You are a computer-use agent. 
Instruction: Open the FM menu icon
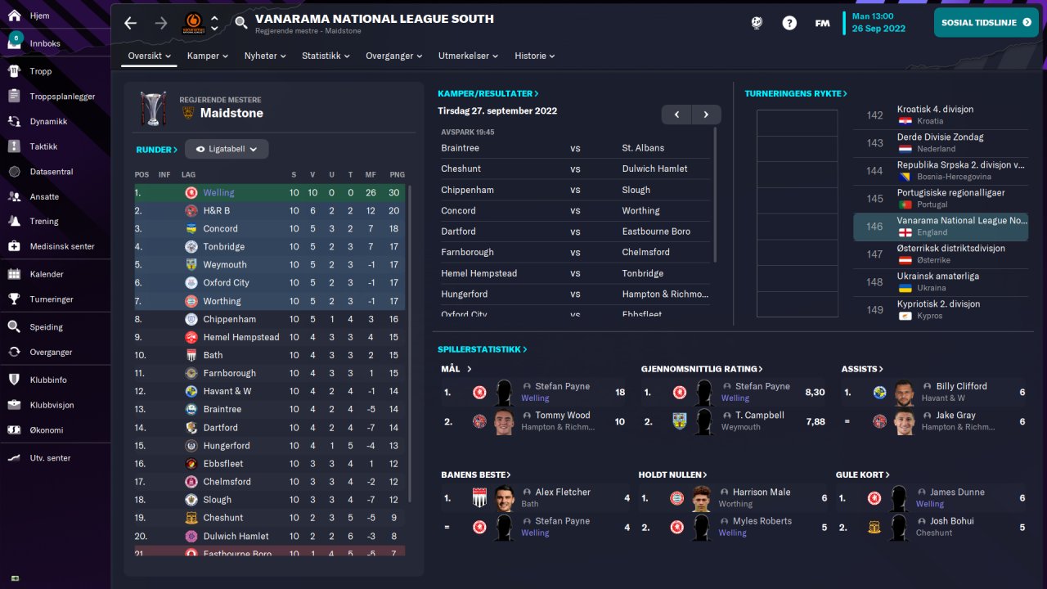[822, 23]
